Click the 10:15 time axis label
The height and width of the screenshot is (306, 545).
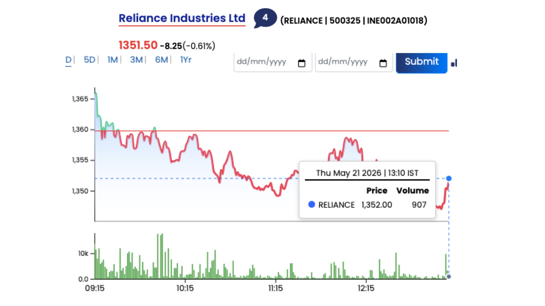[x=185, y=288]
